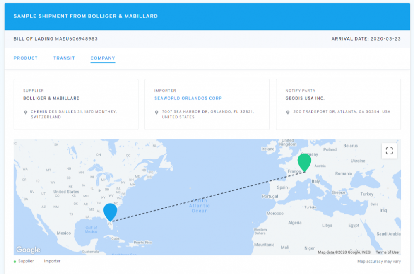Click the green Supplier legend dot

tap(15, 262)
